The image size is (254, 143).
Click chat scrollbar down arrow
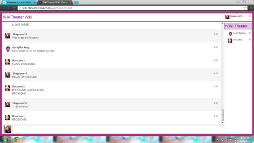tap(222, 123)
